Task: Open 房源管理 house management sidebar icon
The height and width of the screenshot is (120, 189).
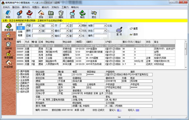Action: tap(9, 27)
